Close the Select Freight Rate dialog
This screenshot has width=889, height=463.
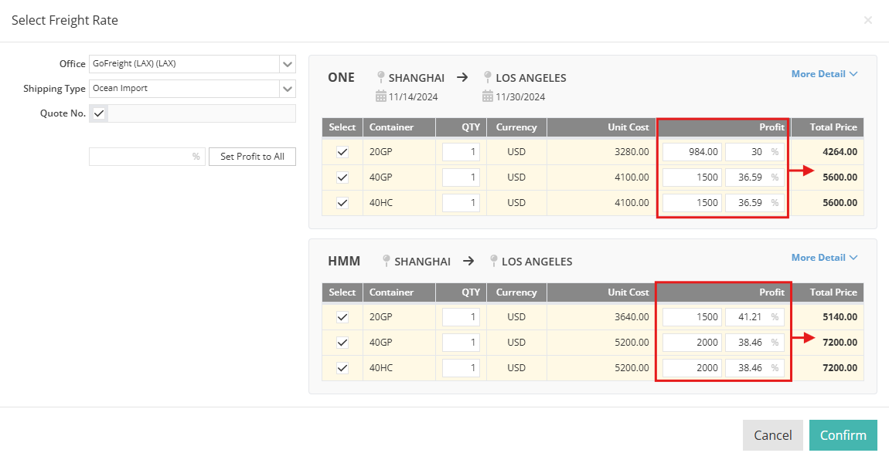(867, 20)
